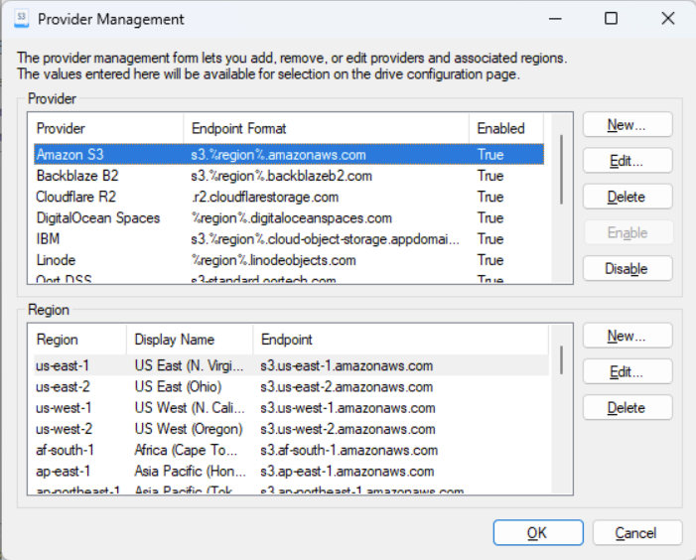Click the S3 app icon in title bar
This screenshot has height=560, width=696.
21,19
